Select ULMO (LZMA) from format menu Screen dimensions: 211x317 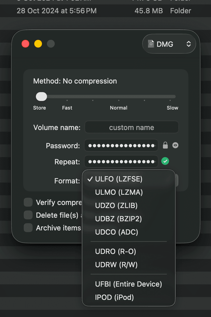119,192
